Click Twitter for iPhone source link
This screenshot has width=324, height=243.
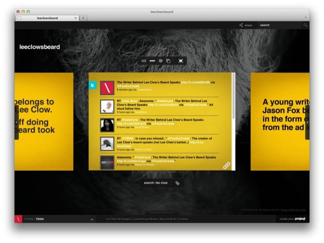(144, 165)
